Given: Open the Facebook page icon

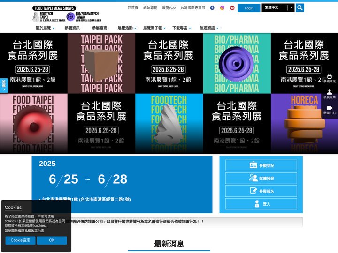Looking at the screenshot, I should click(x=212, y=8).
